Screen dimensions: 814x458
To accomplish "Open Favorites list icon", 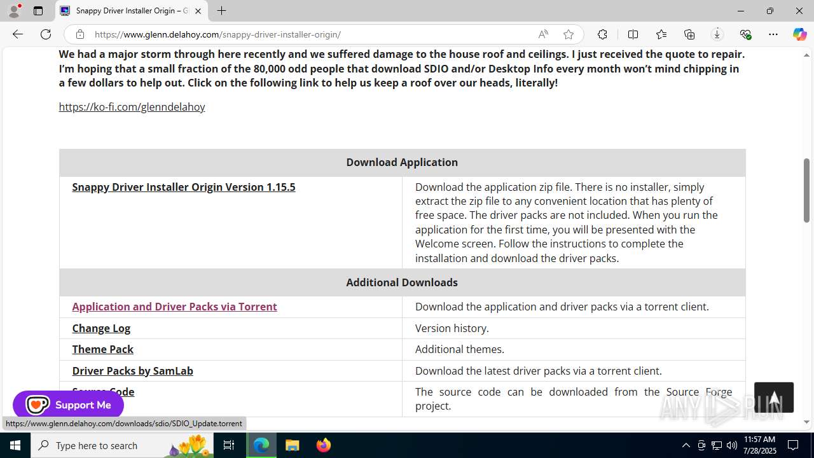I will coord(661,34).
